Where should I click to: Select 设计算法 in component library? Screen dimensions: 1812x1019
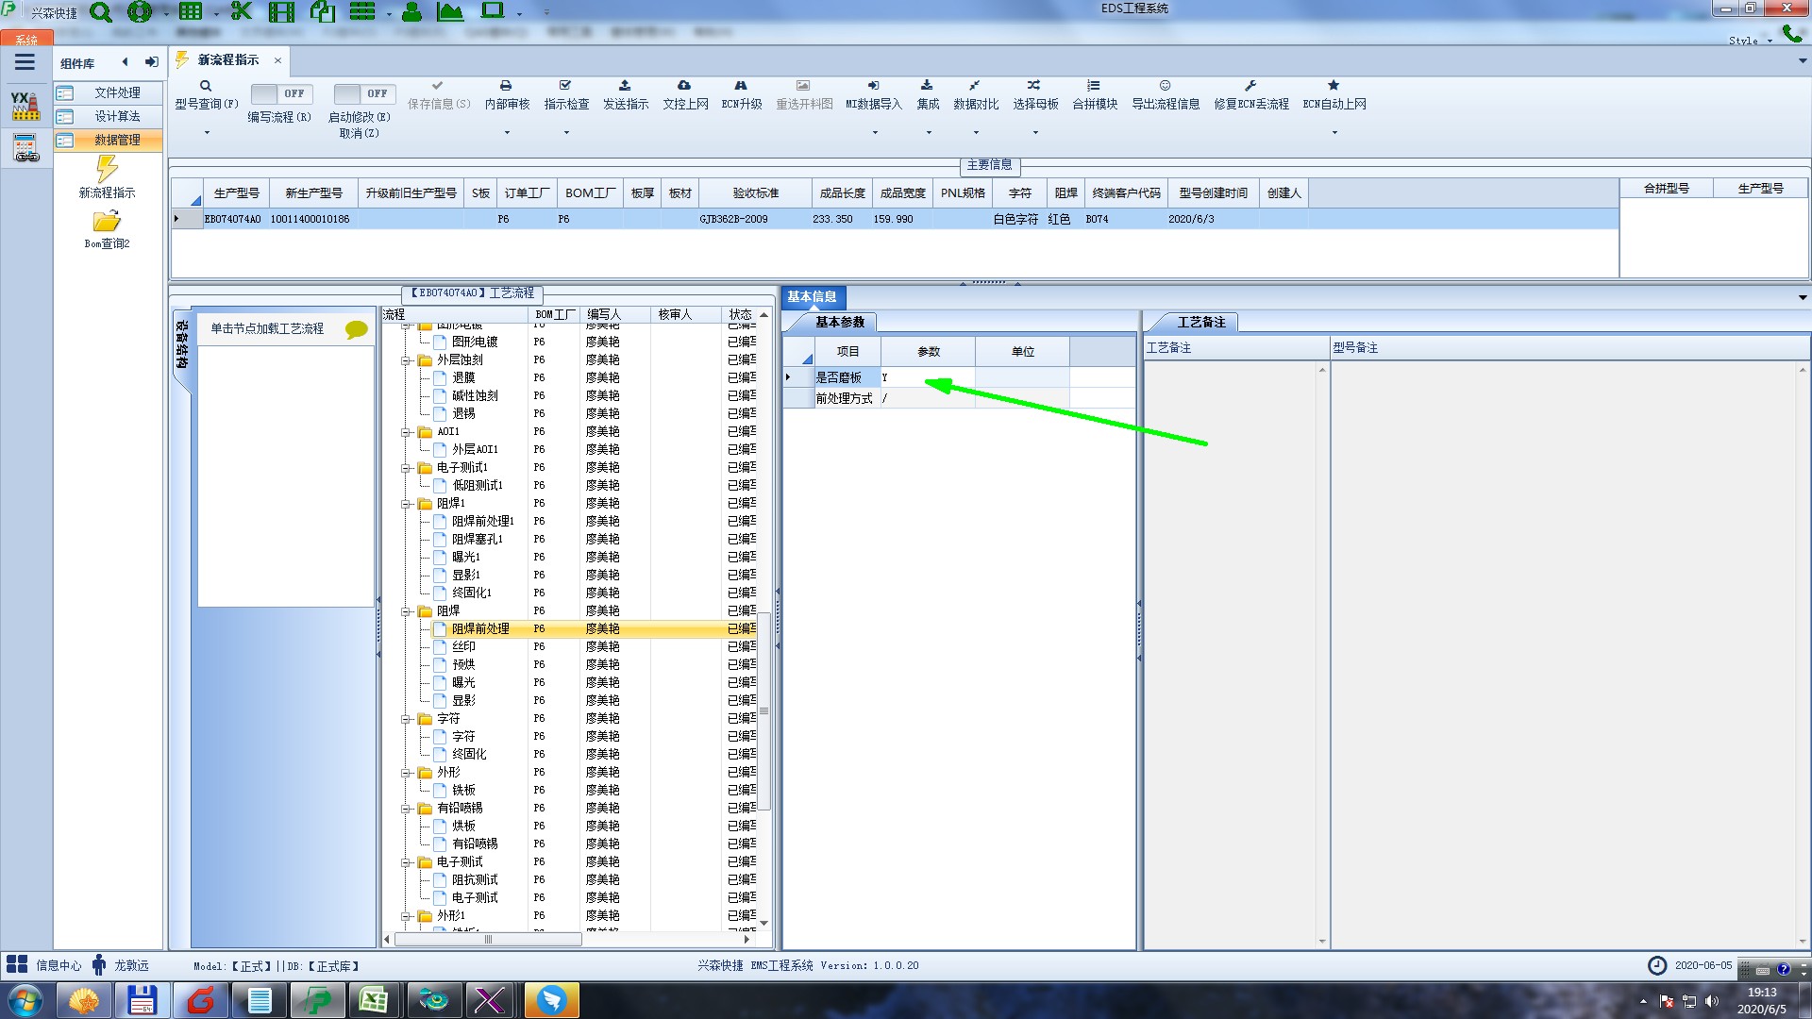click(x=117, y=116)
